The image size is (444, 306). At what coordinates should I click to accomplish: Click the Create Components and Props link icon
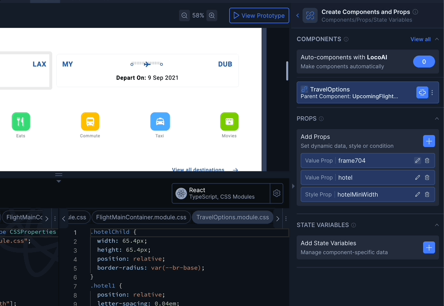(310, 15)
